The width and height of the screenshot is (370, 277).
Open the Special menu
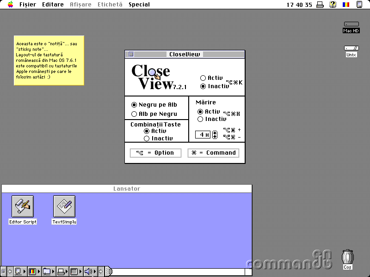[139, 5]
